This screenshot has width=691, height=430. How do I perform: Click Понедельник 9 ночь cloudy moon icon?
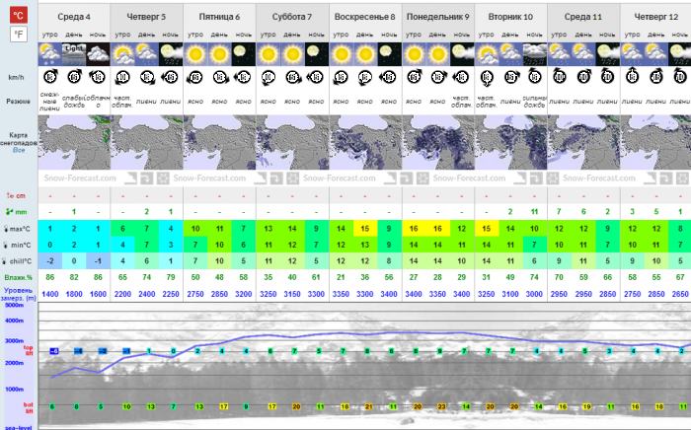(461, 54)
